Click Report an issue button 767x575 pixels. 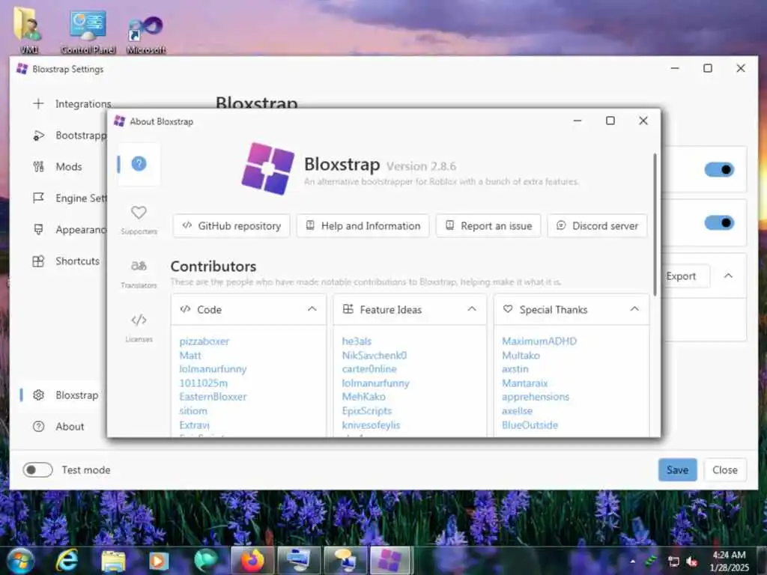(x=488, y=226)
